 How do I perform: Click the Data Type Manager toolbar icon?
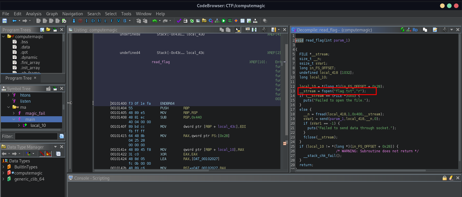pyautogui.click(x=204, y=21)
